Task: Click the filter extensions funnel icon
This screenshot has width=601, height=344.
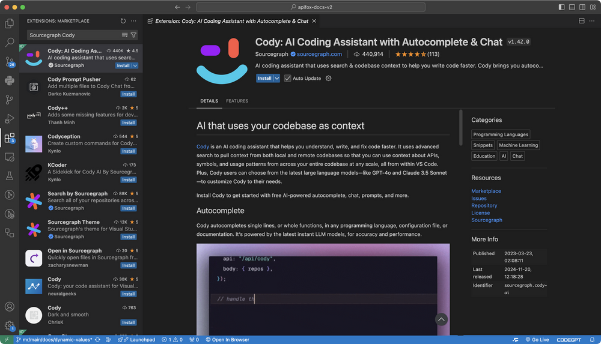Action: point(133,35)
